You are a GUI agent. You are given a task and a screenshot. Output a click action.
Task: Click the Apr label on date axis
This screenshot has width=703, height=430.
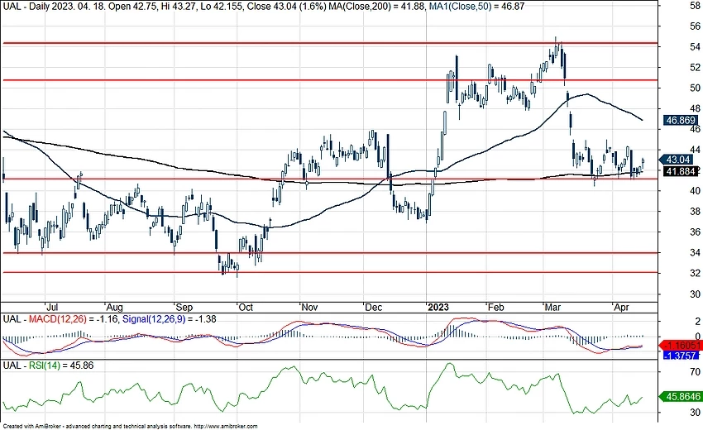pos(621,307)
